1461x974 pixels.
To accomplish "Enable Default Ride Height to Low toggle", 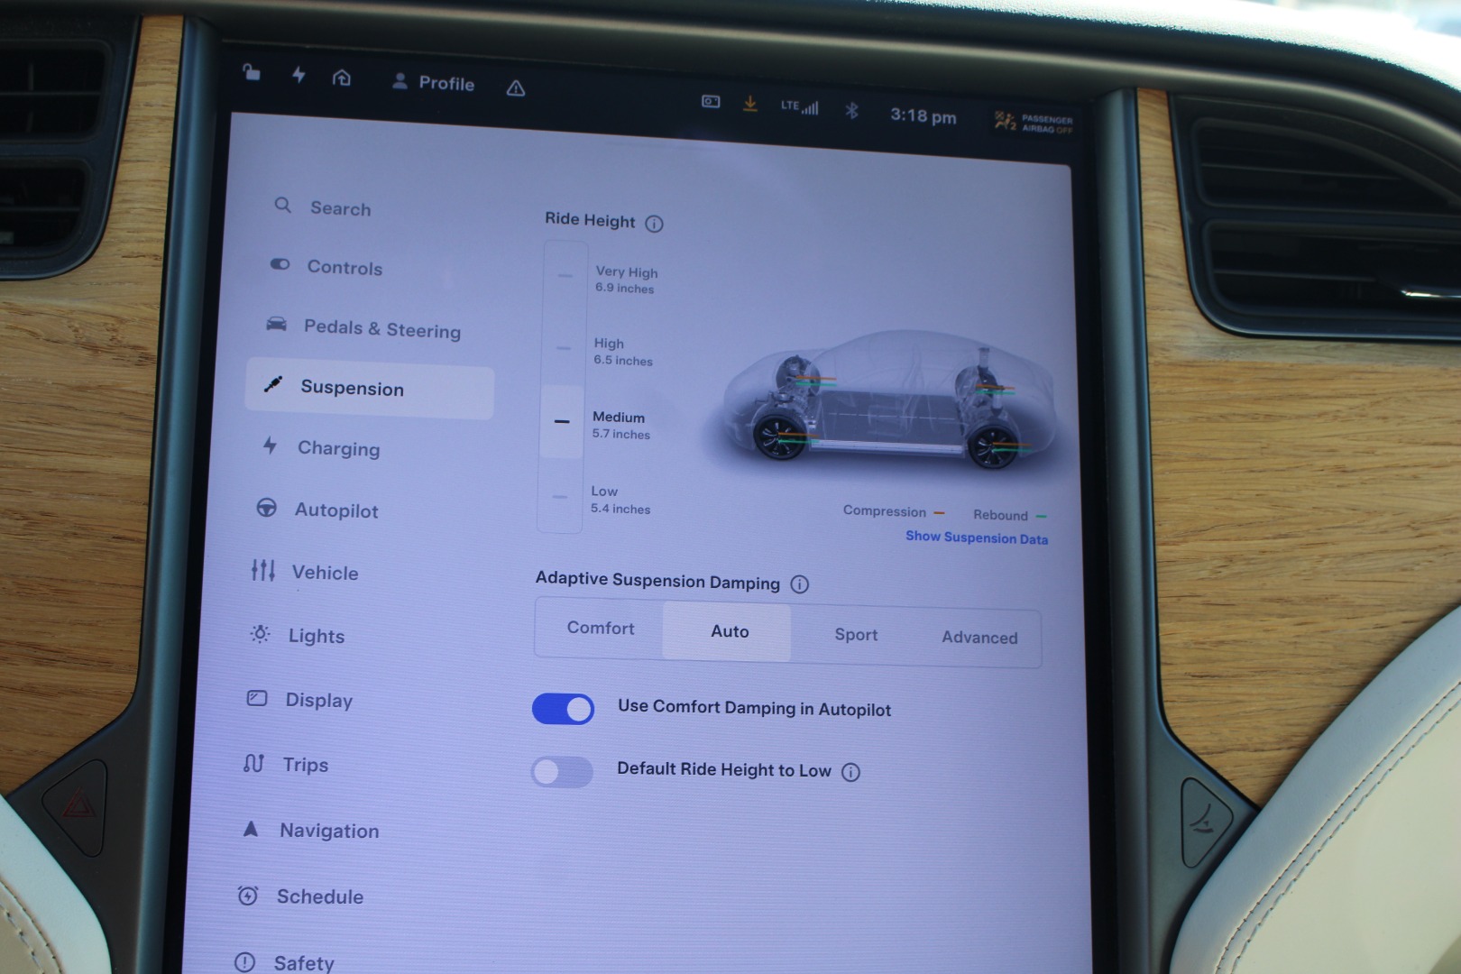I will [x=562, y=772].
